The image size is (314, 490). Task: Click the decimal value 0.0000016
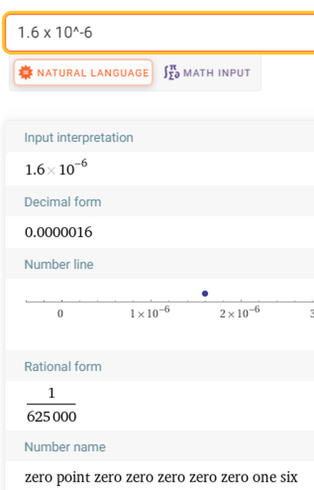(59, 232)
